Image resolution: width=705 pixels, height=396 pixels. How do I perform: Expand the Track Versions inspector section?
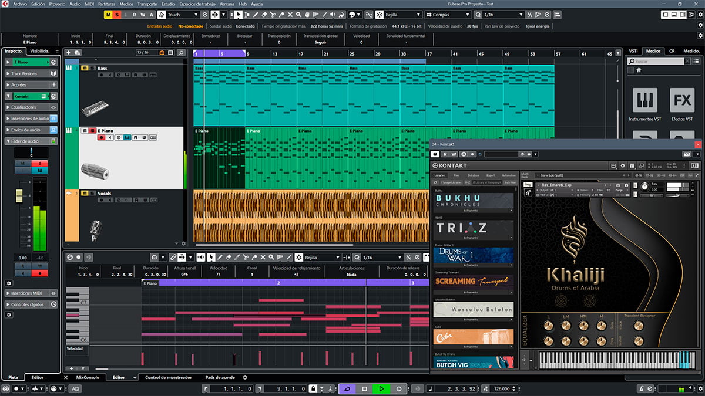31,73
